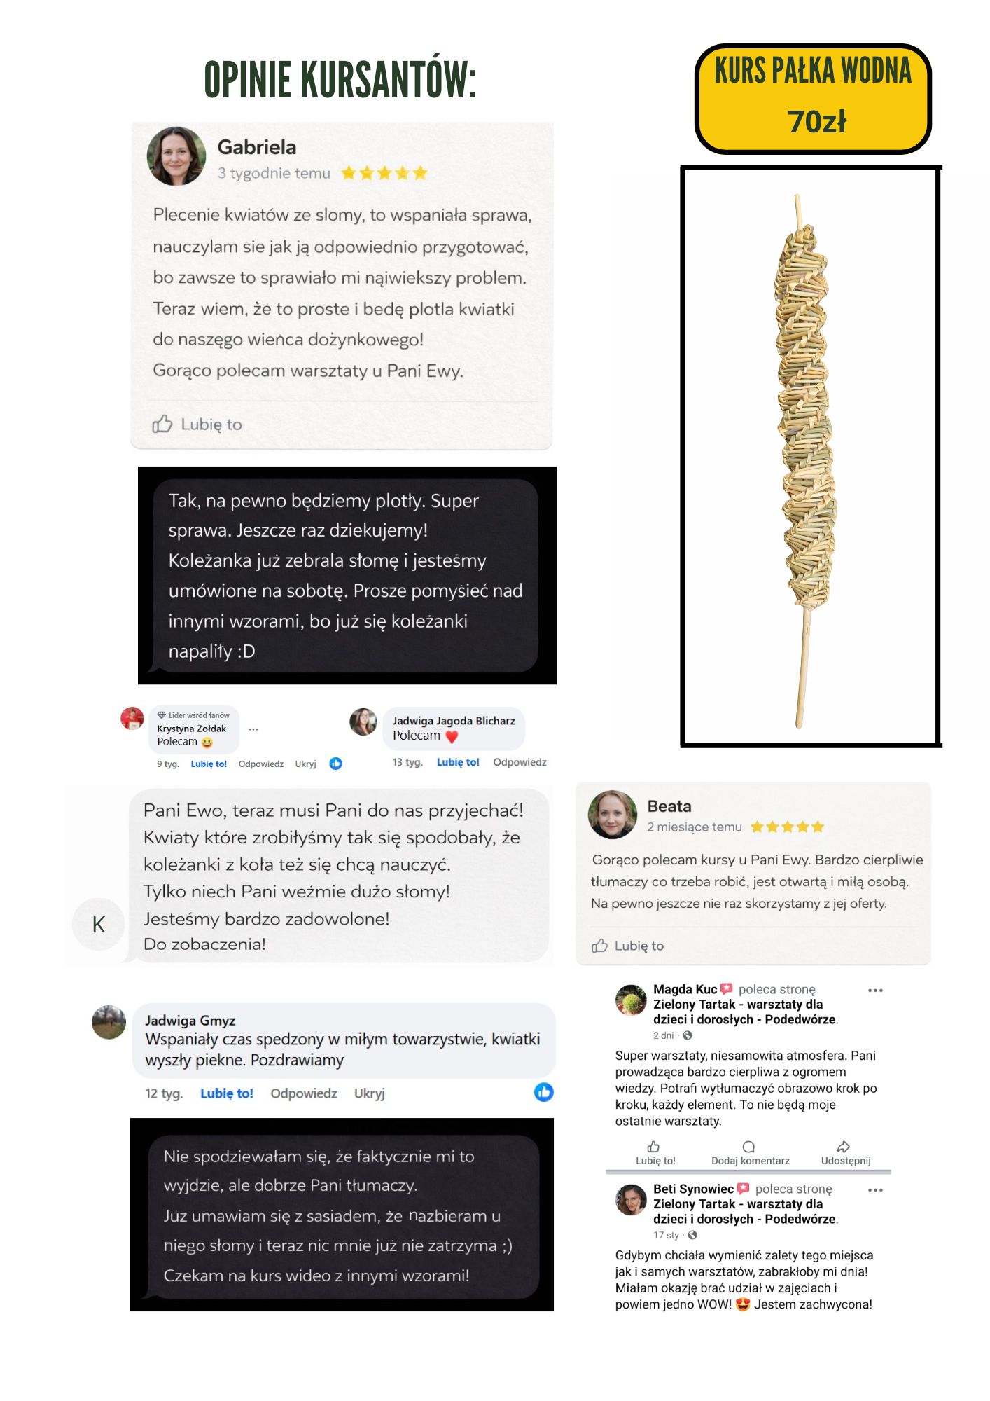Click Ukryj under Jadwiga Gmyz comment
This screenshot has height=1401, width=990.
click(369, 1093)
